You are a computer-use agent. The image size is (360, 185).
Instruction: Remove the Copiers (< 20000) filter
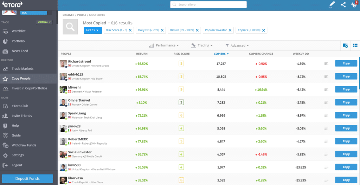pyautogui.click(x=263, y=30)
